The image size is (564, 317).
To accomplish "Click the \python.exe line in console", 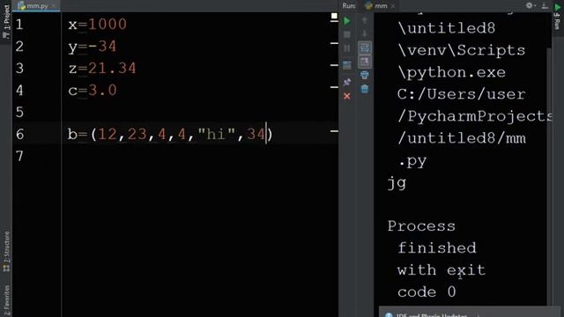I will (x=452, y=72).
